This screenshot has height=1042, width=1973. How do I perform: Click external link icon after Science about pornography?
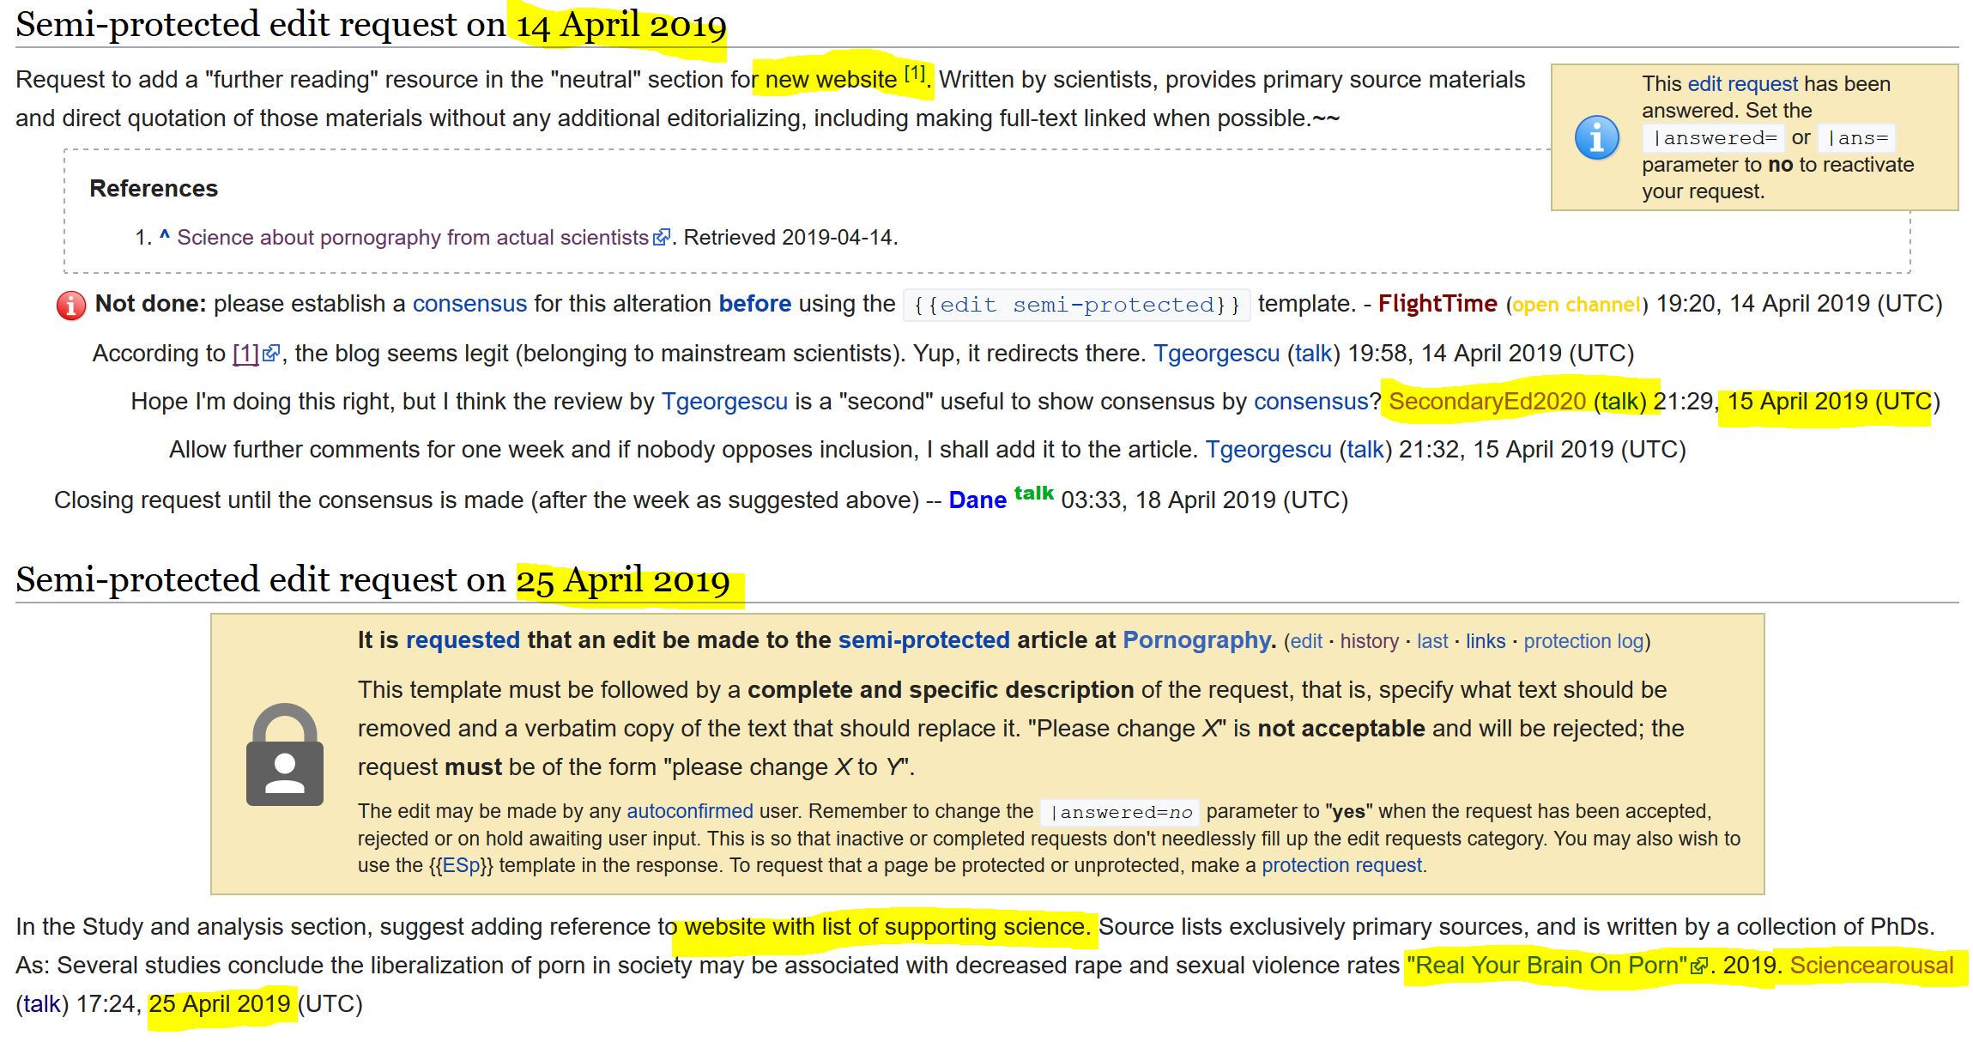pos(661,238)
